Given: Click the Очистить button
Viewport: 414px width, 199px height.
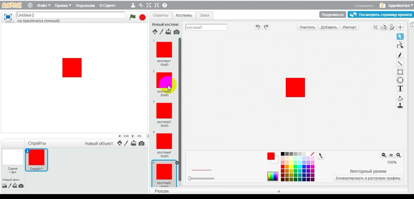Looking at the screenshot, I should click(307, 27).
